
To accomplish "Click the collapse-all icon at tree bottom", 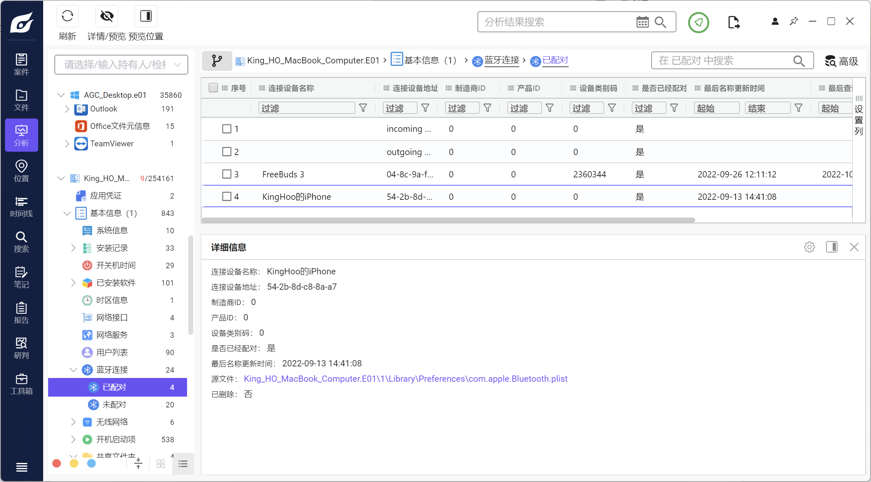I will tap(138, 463).
